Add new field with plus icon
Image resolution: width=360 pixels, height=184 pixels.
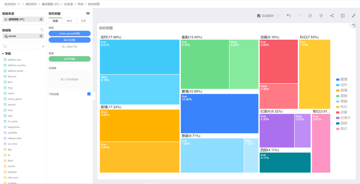click(x=43, y=46)
